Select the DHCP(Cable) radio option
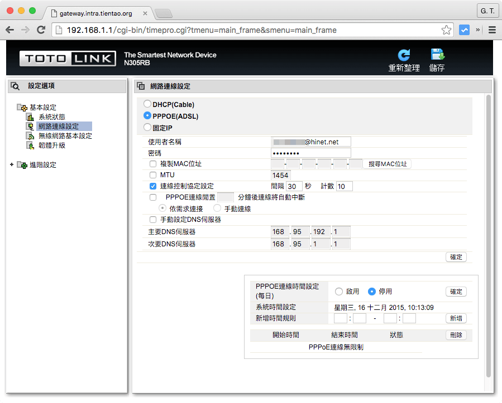 [147, 104]
